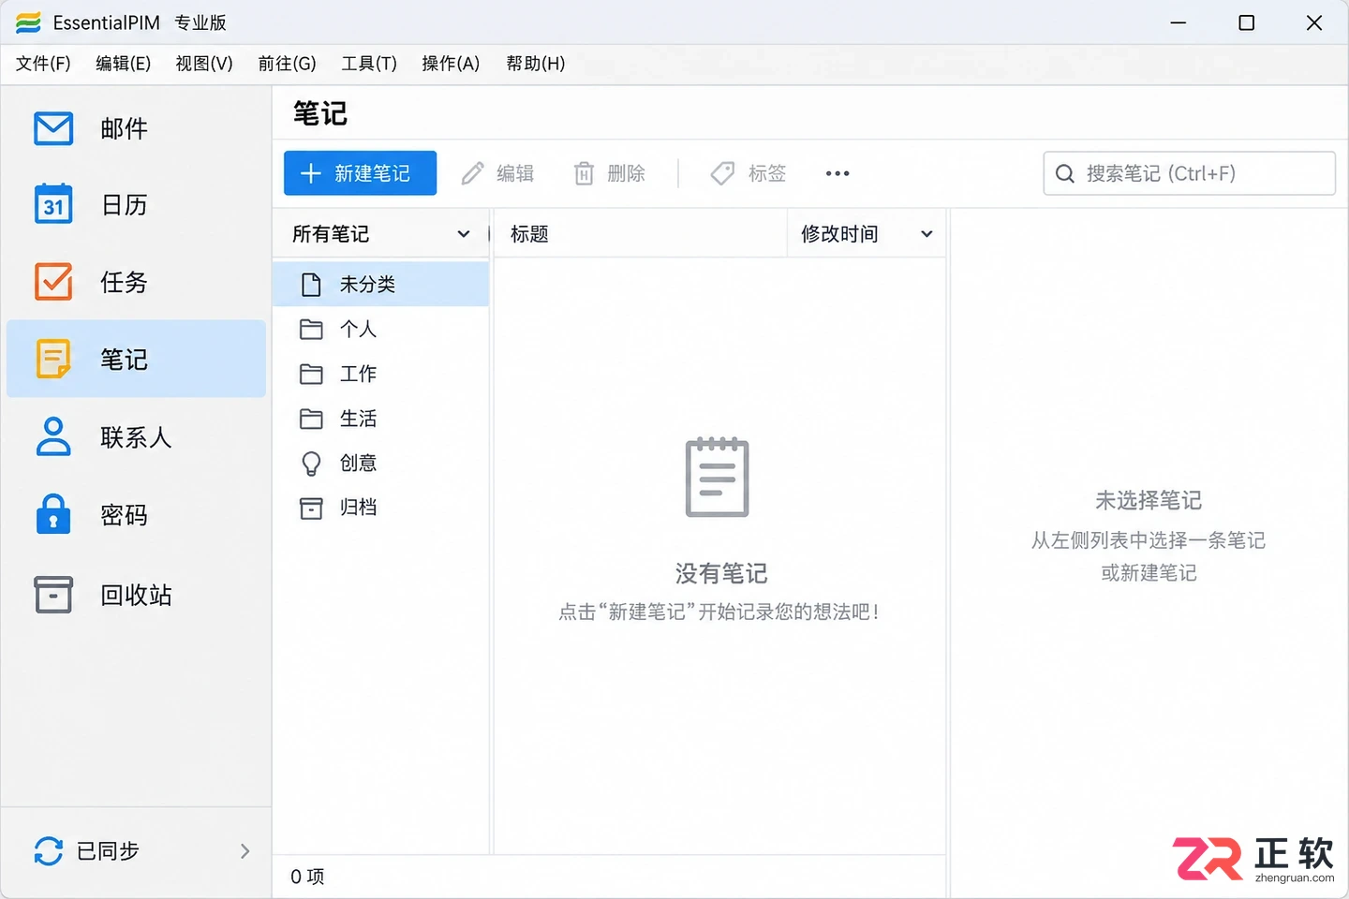Open the 密码 padlock icon
Viewport: 1349px width, 899px height.
[53, 514]
